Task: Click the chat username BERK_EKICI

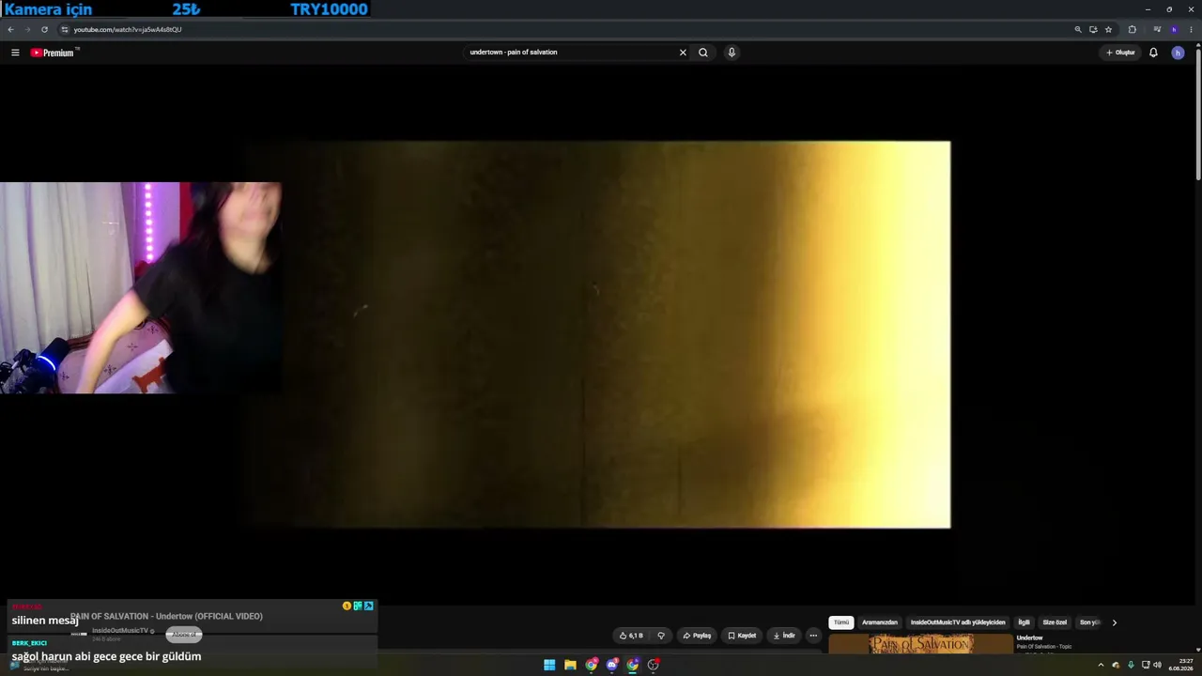Action: point(29,643)
